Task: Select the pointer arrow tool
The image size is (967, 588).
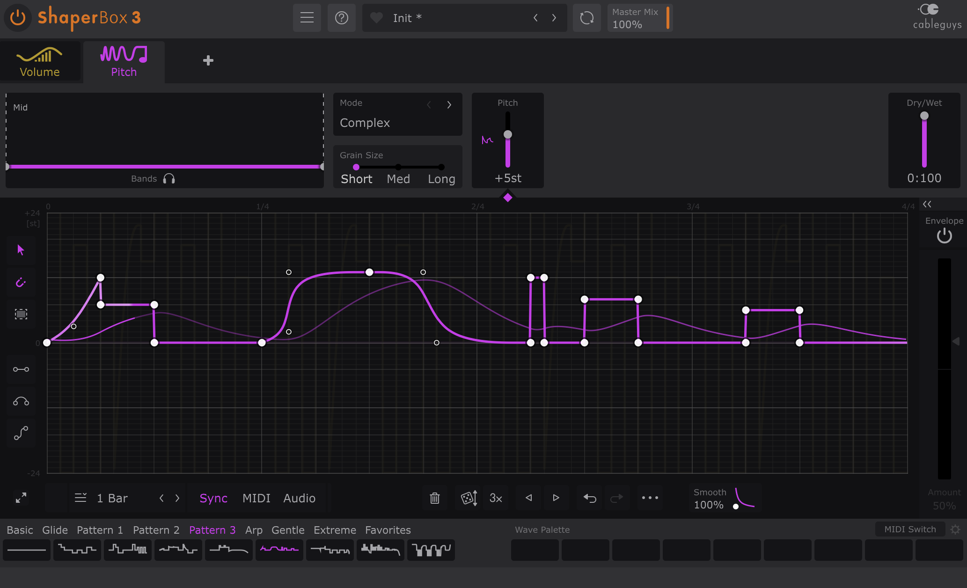Action: pos(21,250)
